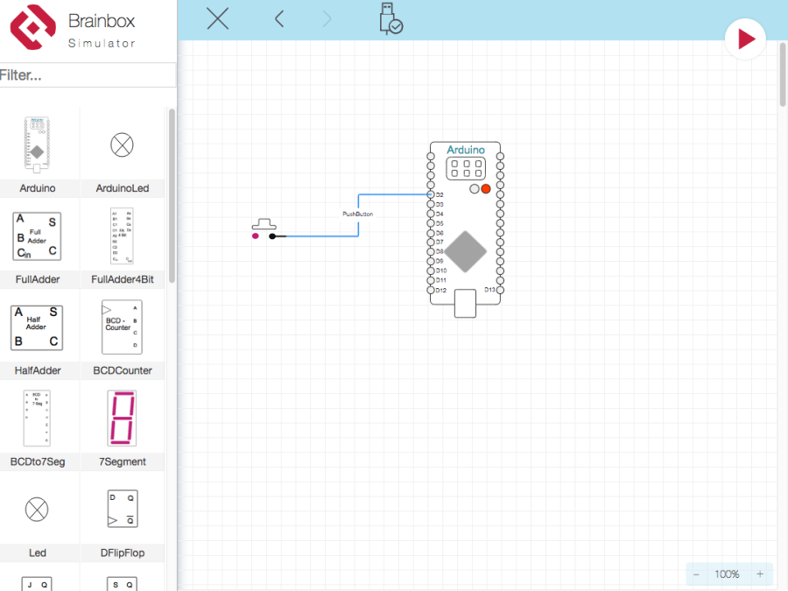Viewport: 788px width, 591px height.
Task: Select the FullAdder component
Action: [36, 236]
